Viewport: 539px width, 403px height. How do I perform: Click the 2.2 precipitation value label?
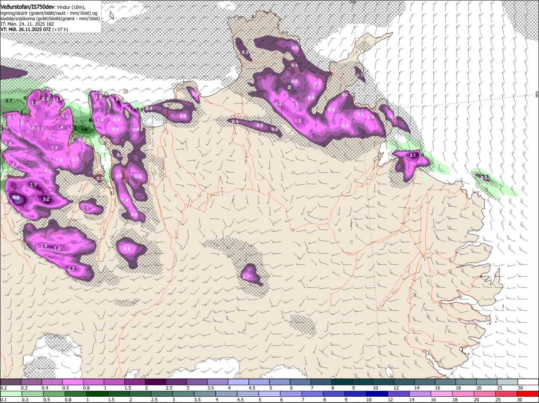(x=71, y=268)
